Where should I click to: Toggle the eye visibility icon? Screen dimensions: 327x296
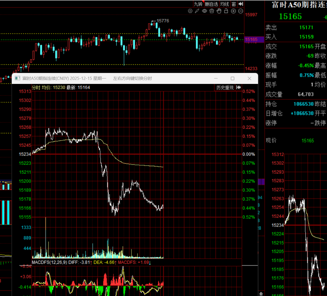pos(204,11)
